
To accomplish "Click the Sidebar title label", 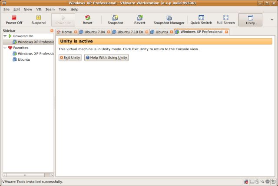I will click(9, 31).
